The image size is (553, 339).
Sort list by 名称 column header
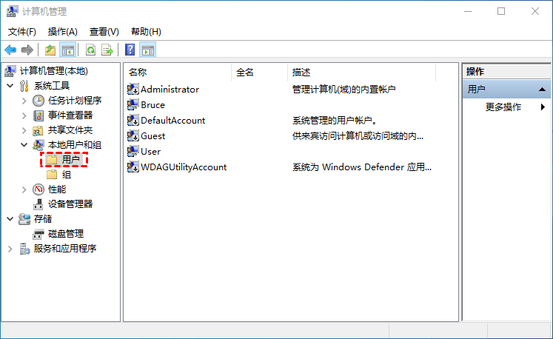point(138,73)
